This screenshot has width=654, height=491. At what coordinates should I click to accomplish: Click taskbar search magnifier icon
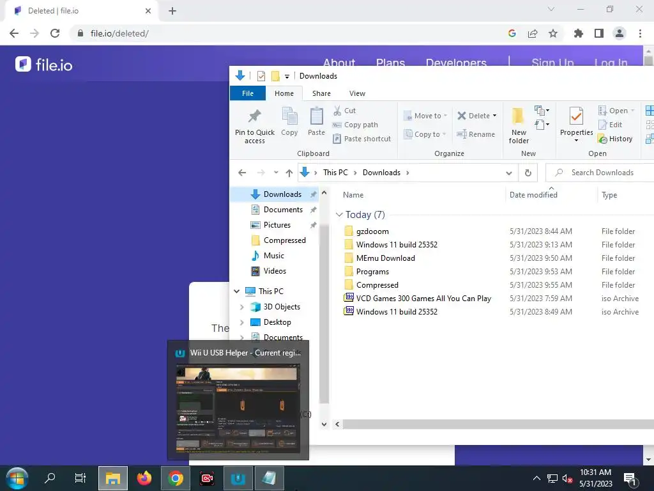50,478
